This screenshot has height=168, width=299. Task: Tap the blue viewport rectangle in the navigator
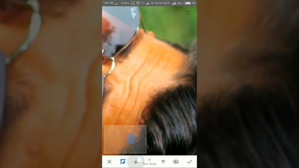(x=131, y=139)
